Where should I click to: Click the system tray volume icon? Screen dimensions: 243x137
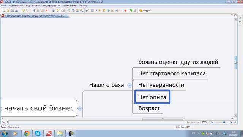pos(219,134)
